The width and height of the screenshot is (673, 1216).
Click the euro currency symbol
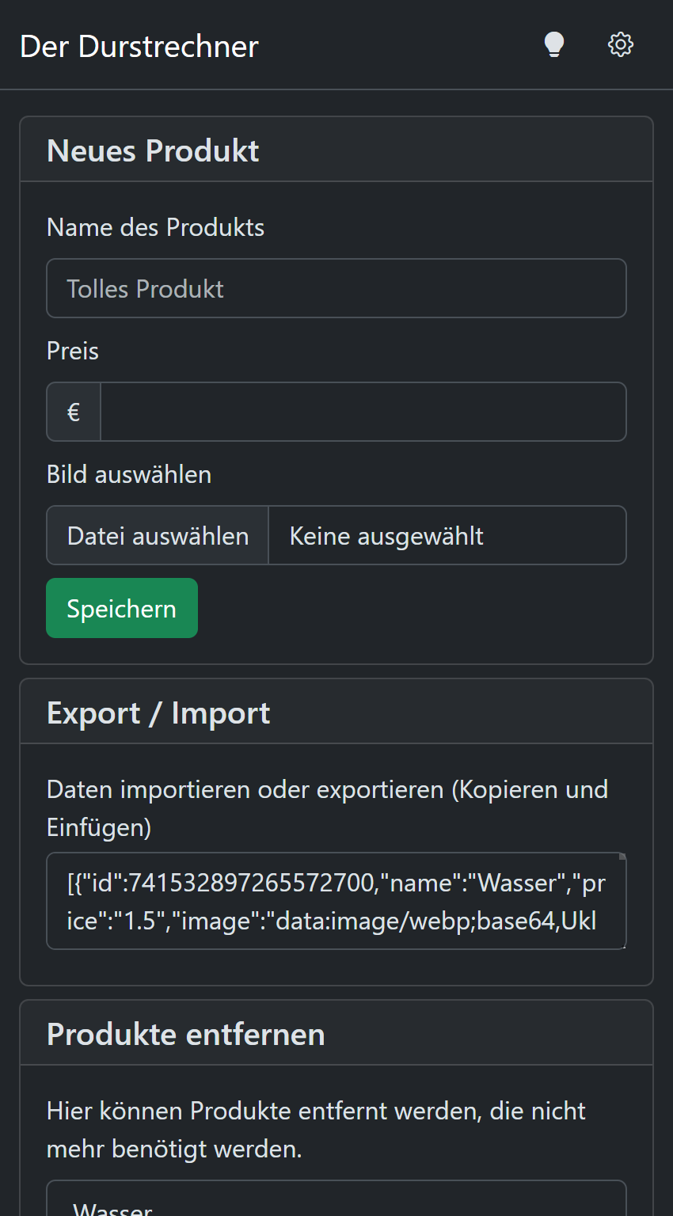click(74, 412)
